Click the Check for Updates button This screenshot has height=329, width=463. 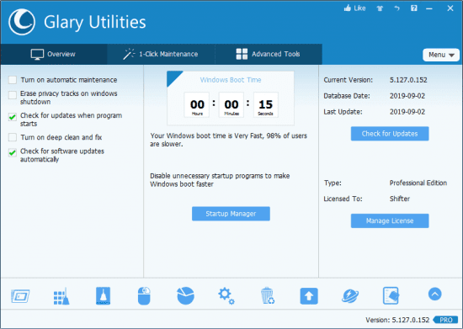tap(390, 134)
